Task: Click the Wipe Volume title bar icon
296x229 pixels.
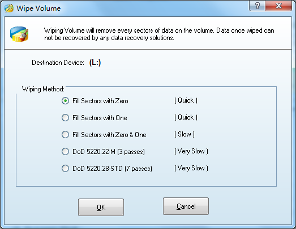Action: click(9, 8)
